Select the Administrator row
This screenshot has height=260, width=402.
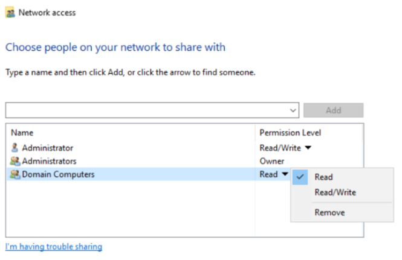[x=184, y=148]
